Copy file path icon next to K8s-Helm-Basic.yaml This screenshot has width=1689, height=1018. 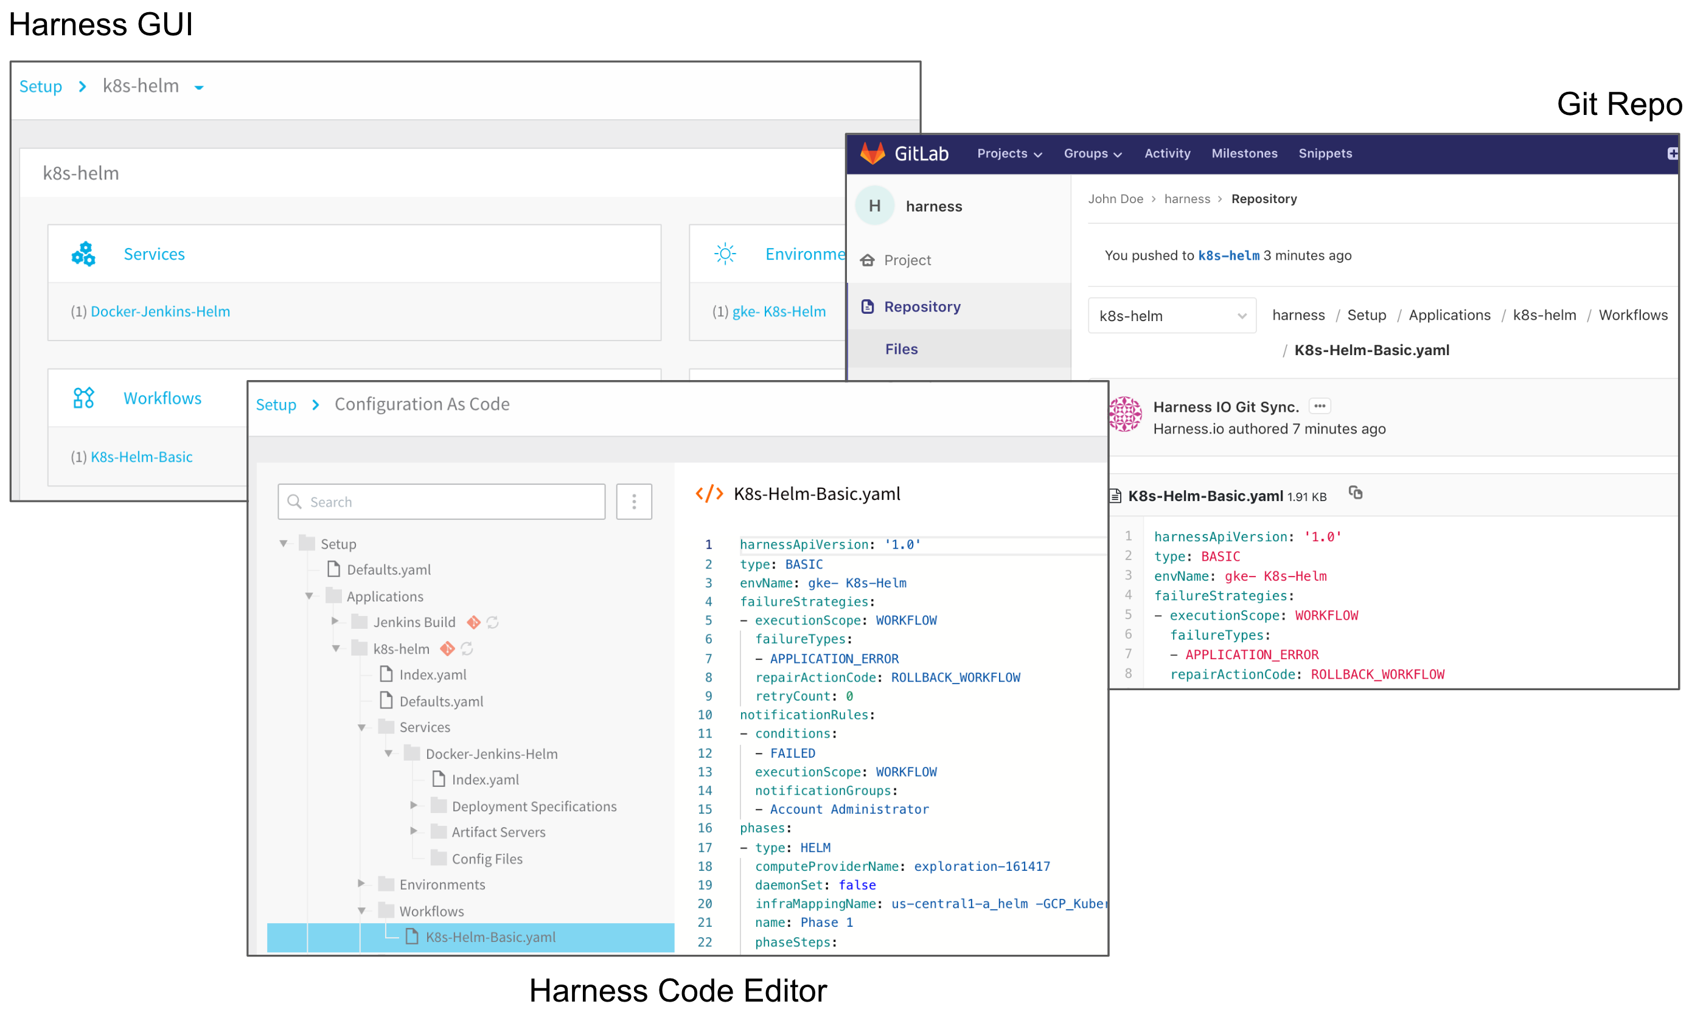1355,493
